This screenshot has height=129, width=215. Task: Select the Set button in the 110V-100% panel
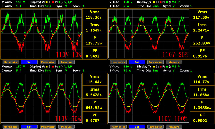(x=137, y=127)
